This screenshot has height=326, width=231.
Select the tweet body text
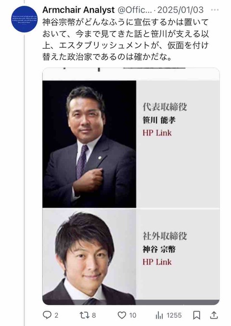tap(126, 40)
